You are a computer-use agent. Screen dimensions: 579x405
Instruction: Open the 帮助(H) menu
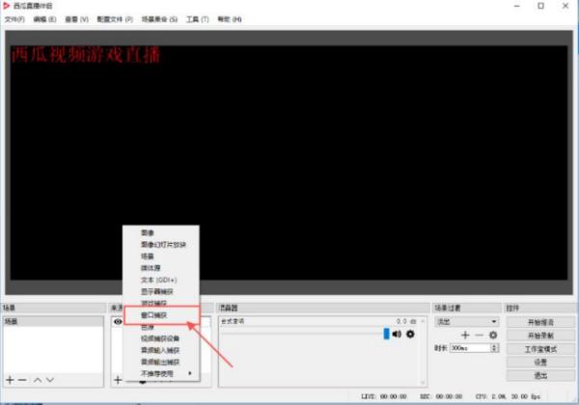click(x=230, y=19)
